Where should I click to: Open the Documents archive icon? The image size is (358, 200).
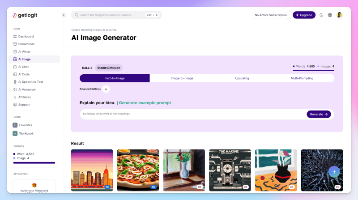point(15,44)
